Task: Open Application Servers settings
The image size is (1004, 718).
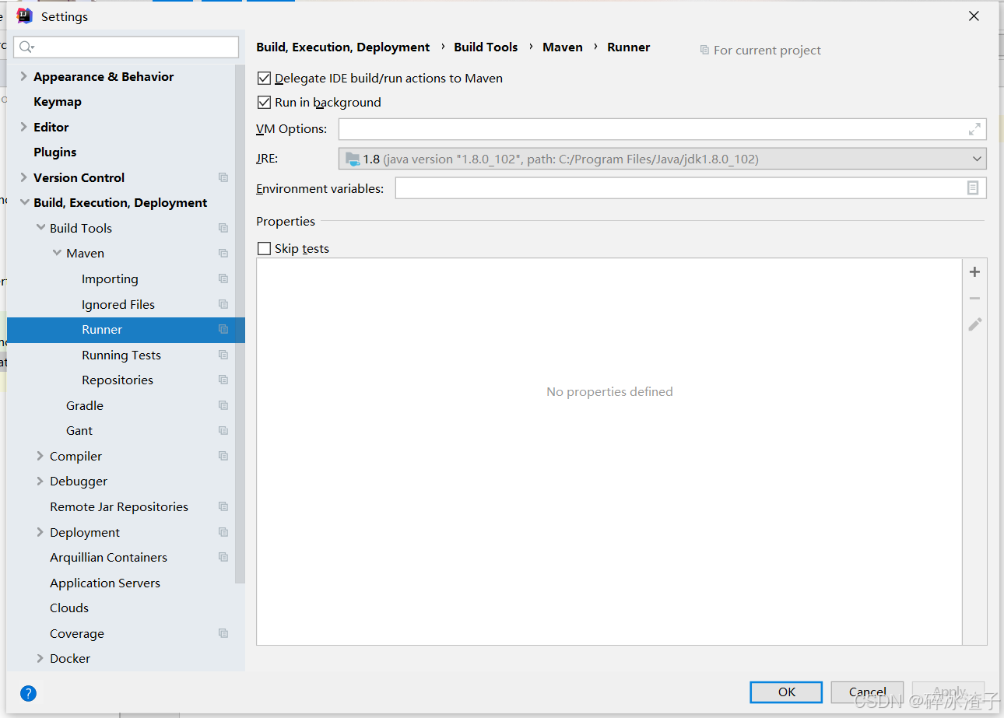Action: click(x=105, y=583)
